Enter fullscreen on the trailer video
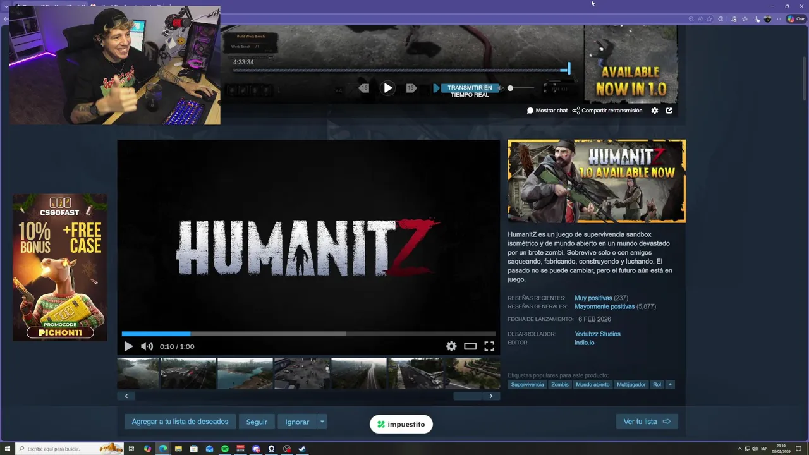809x455 pixels. 489,346
